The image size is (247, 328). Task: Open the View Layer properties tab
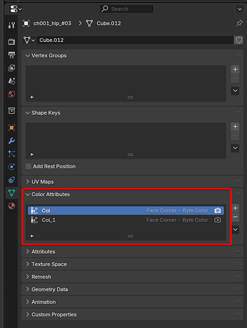tap(12, 68)
